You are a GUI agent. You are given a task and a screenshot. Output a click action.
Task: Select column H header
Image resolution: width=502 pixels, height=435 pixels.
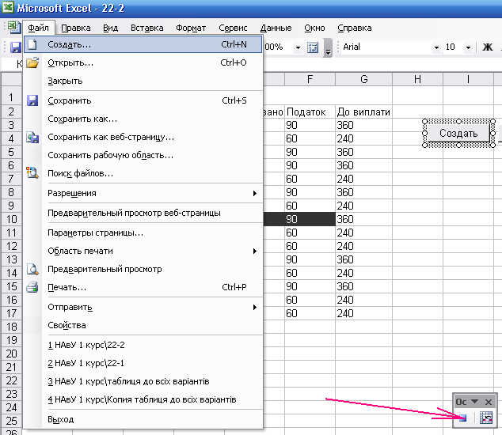coord(417,79)
